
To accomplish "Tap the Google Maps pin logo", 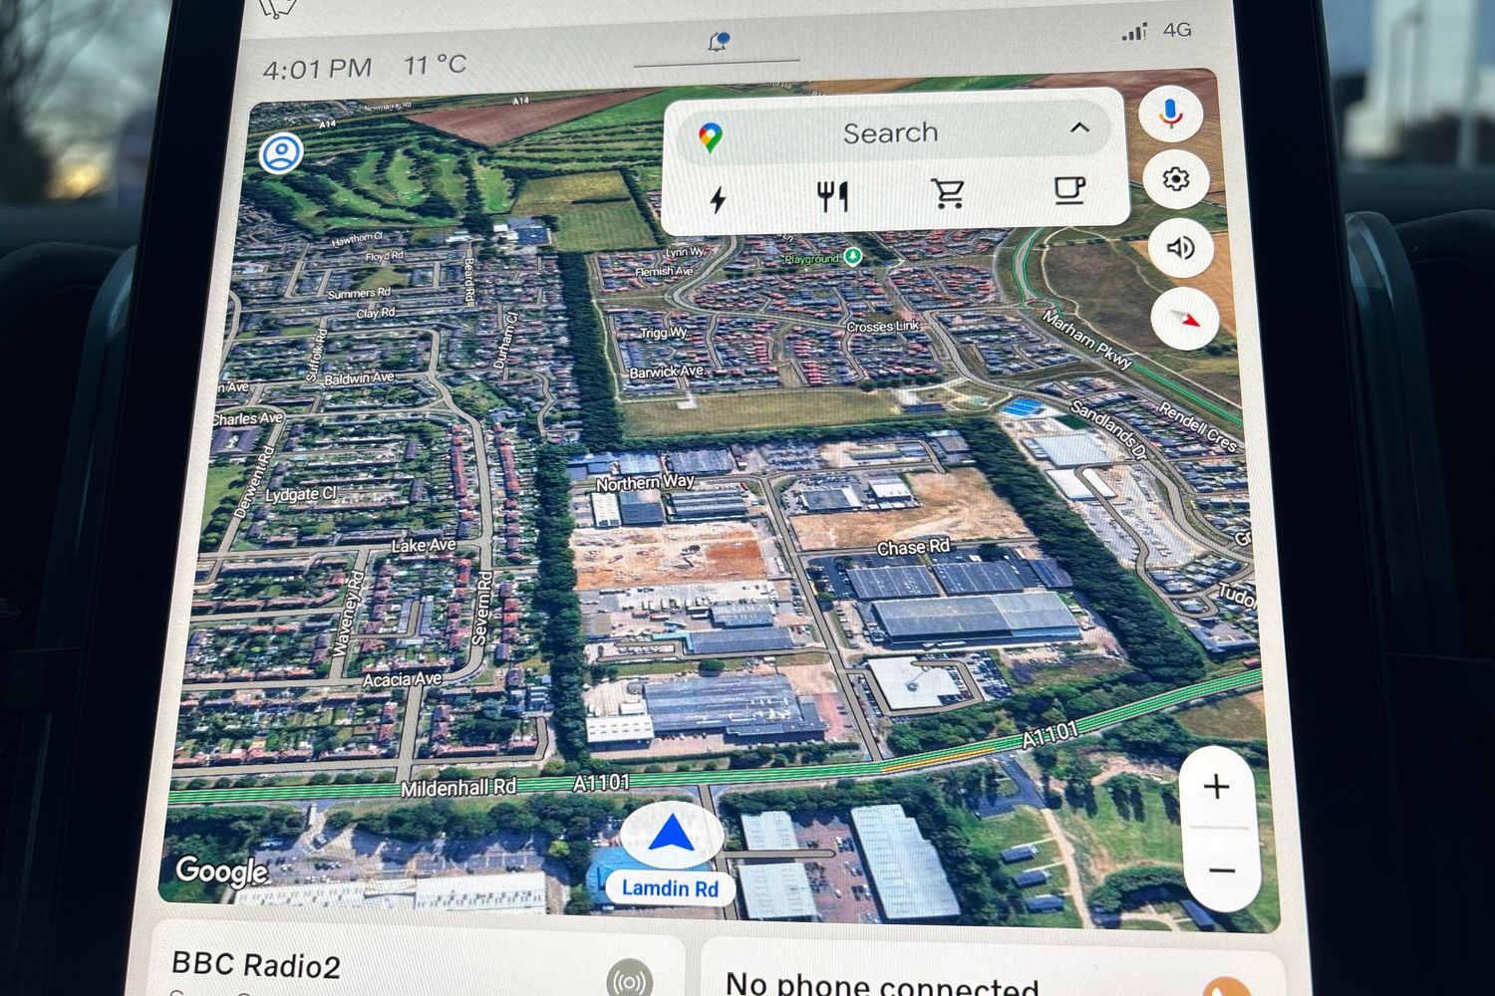I will pos(711,137).
